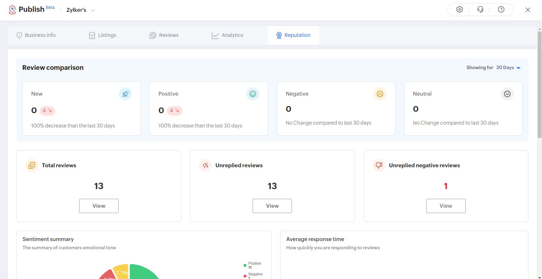View the Unreplied reviews list
542x279 pixels.
(x=272, y=206)
